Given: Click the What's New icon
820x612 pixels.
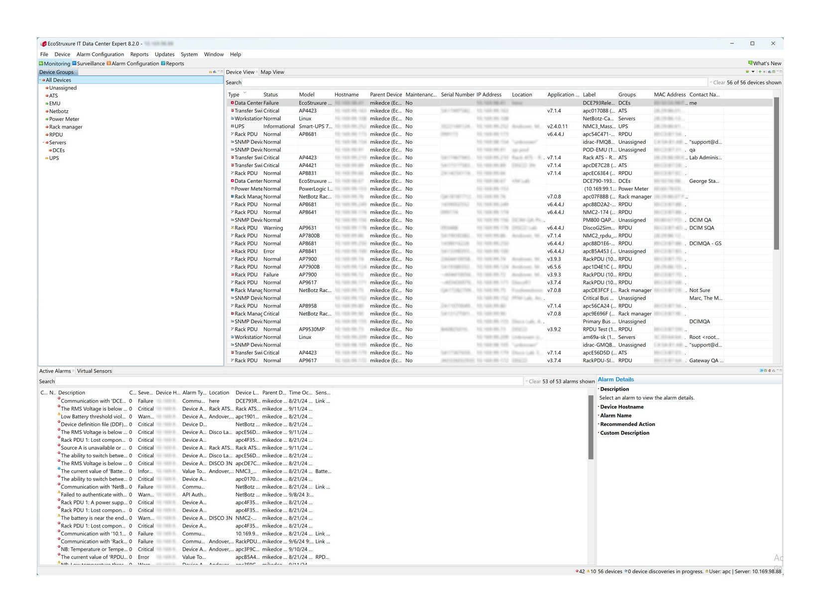Looking at the screenshot, I should (750, 63).
